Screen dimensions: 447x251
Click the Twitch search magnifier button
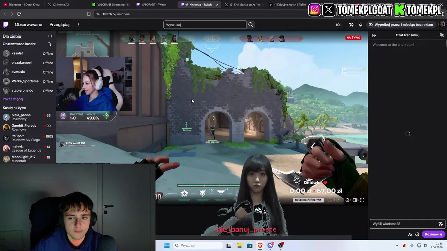[x=250, y=25]
